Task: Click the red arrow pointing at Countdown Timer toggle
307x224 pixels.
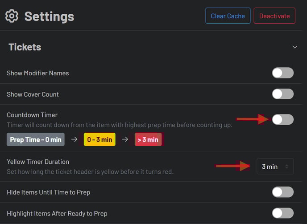Action: (x=252, y=119)
